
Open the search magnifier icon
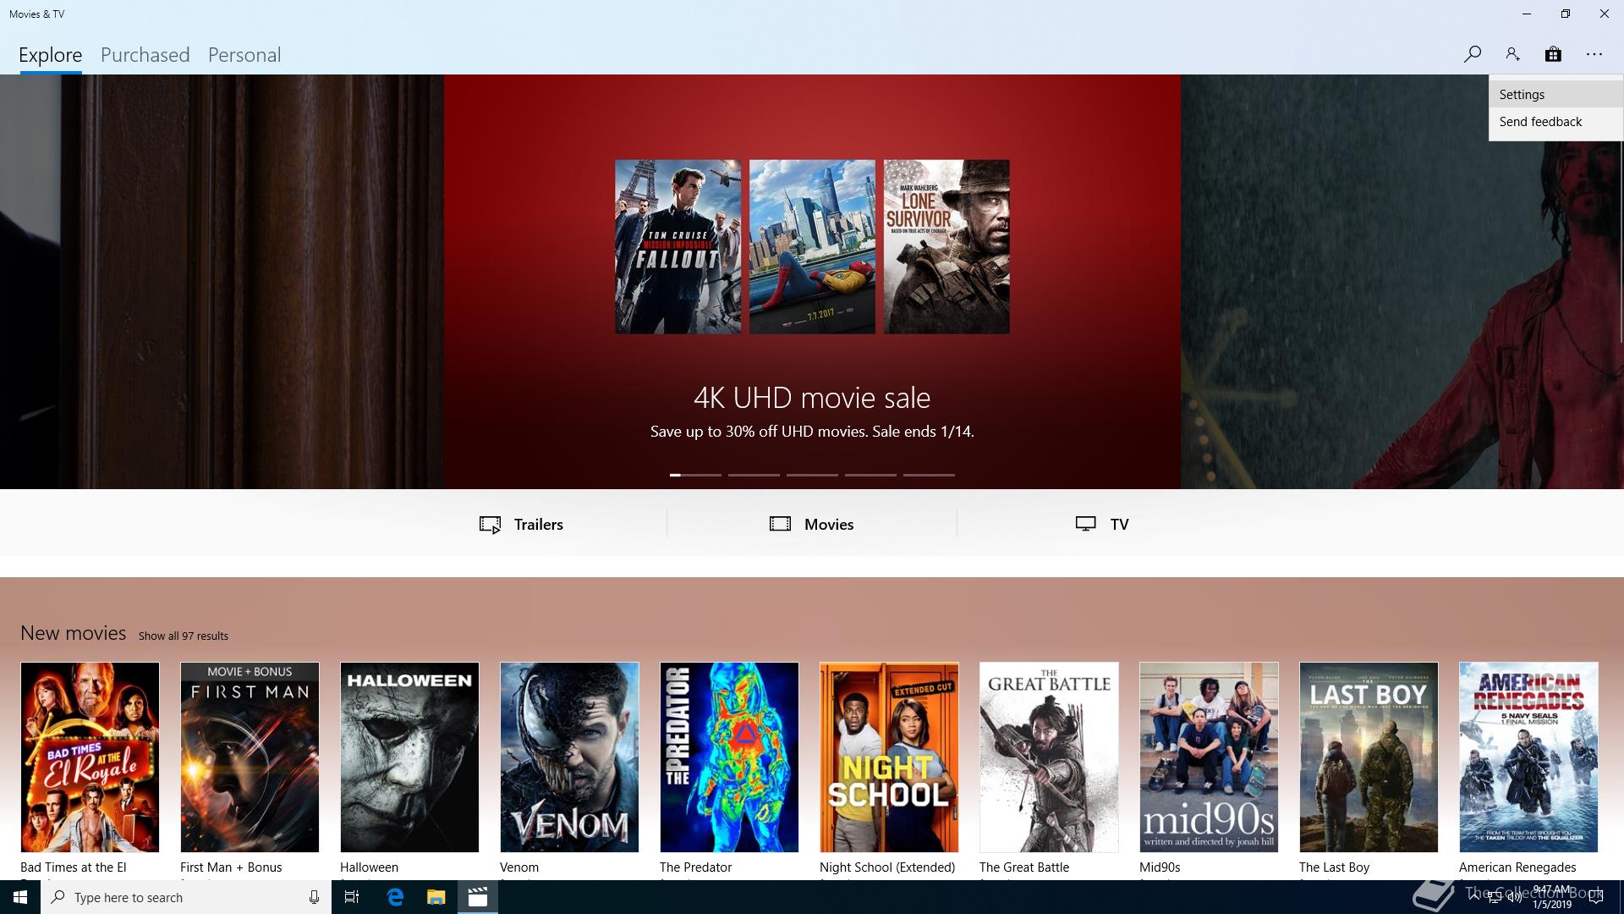point(1472,54)
